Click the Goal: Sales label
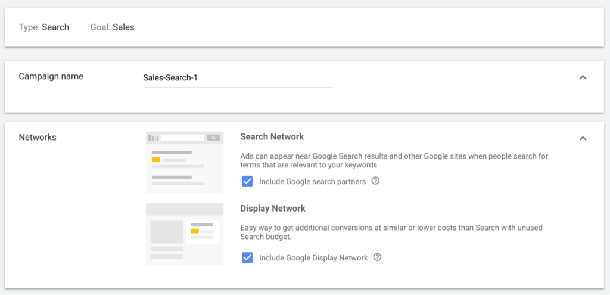The image size is (610, 295). pyautogui.click(x=113, y=27)
